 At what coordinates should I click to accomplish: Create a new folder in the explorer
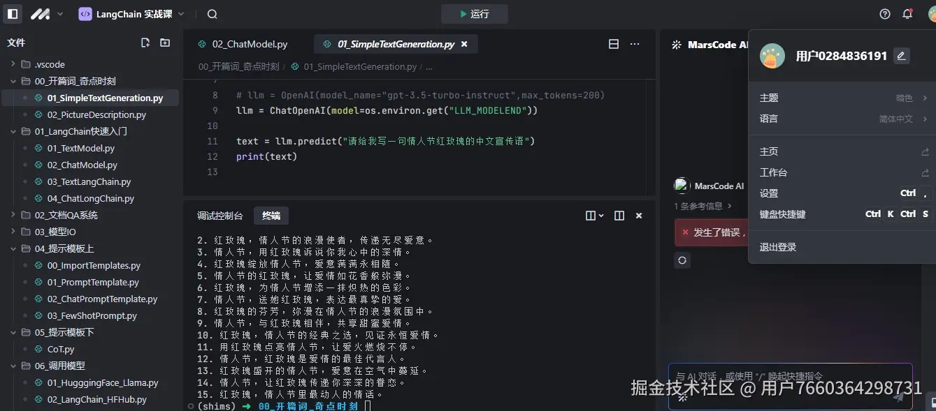coord(164,42)
